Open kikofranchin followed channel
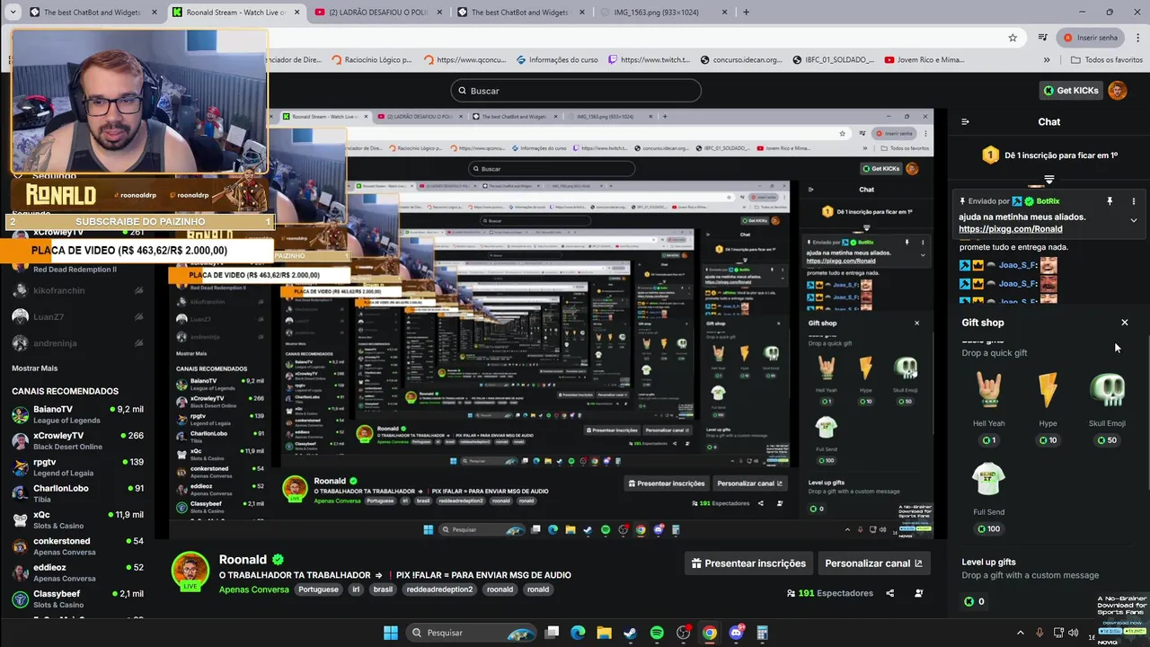Image resolution: width=1150 pixels, height=647 pixels. coord(77,291)
